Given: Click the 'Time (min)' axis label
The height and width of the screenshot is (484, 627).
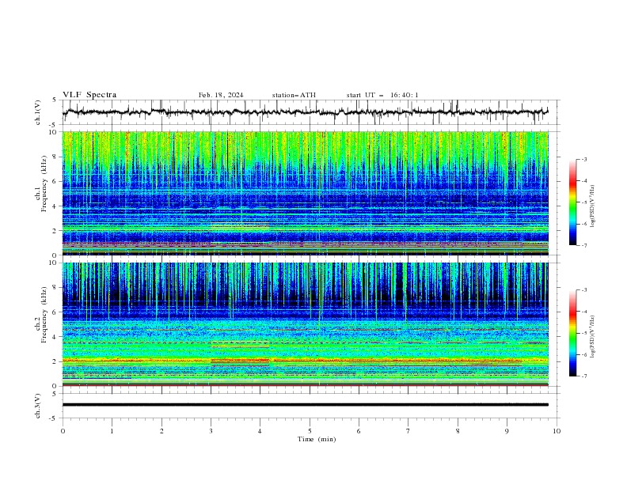Looking at the screenshot, I should pyautogui.click(x=317, y=439).
